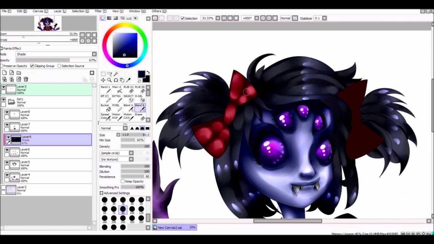Show the color wheel panel
This screenshot has width=434, height=244.
(102, 18)
